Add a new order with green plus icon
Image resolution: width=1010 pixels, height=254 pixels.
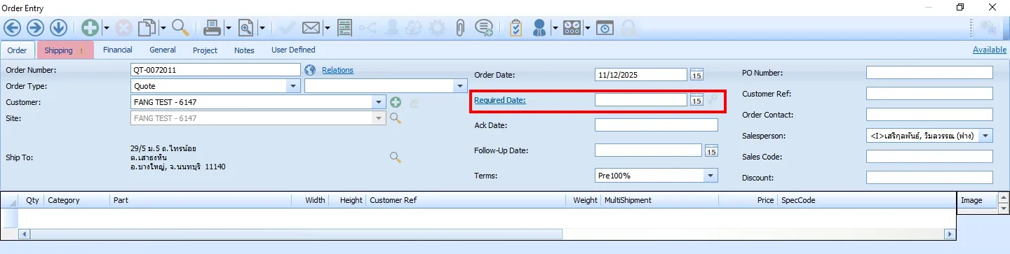(x=90, y=28)
